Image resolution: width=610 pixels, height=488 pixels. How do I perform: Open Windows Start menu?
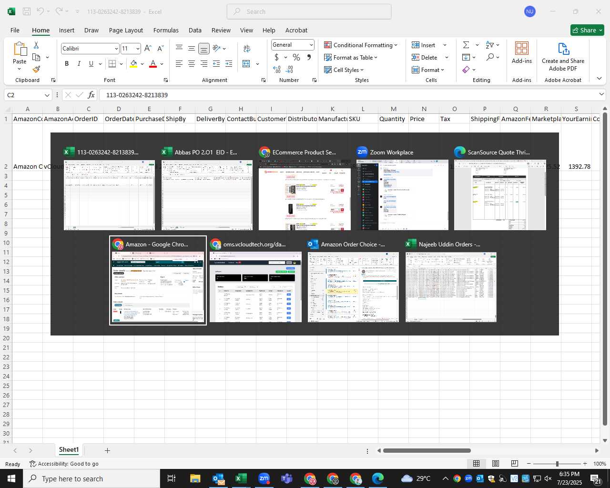(11, 478)
